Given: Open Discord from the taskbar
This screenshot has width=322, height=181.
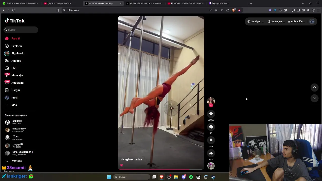Looking at the screenshot, I should pyautogui.click(x=184, y=177).
